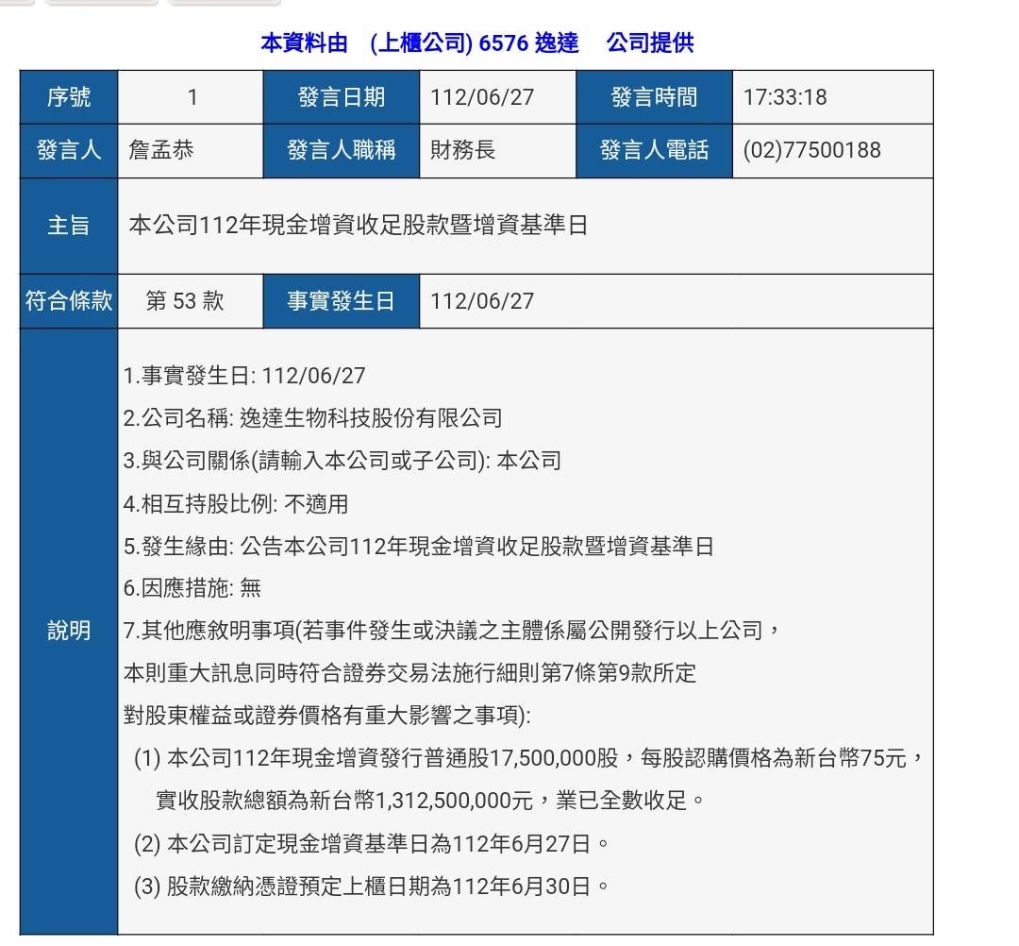
Task: Click line 4.相互持股比例: 不適用
Action: coord(236,504)
